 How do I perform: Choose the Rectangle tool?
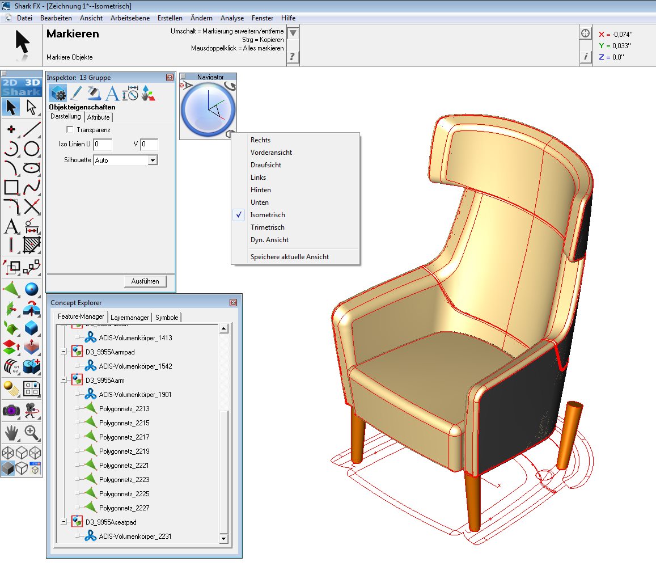pyautogui.click(x=11, y=187)
